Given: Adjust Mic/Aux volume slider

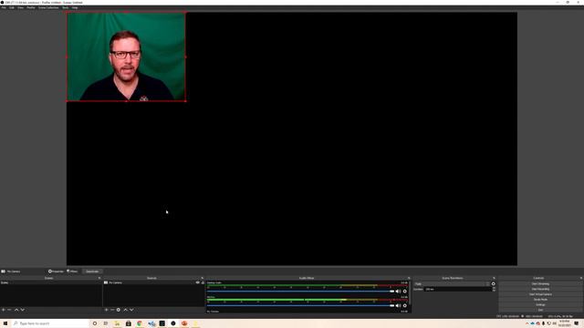Looking at the screenshot, I should point(300,306).
